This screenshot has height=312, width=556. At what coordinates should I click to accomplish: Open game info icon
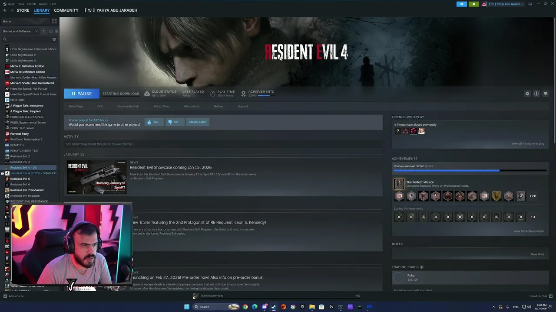(536, 94)
